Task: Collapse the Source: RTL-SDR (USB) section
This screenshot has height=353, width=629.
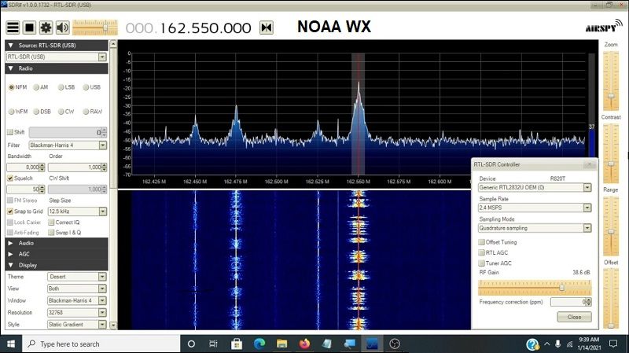Action: [57, 46]
